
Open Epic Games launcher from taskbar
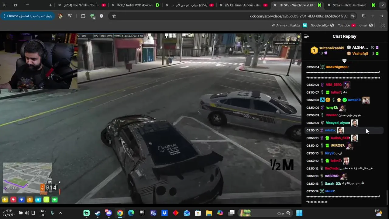(142, 213)
